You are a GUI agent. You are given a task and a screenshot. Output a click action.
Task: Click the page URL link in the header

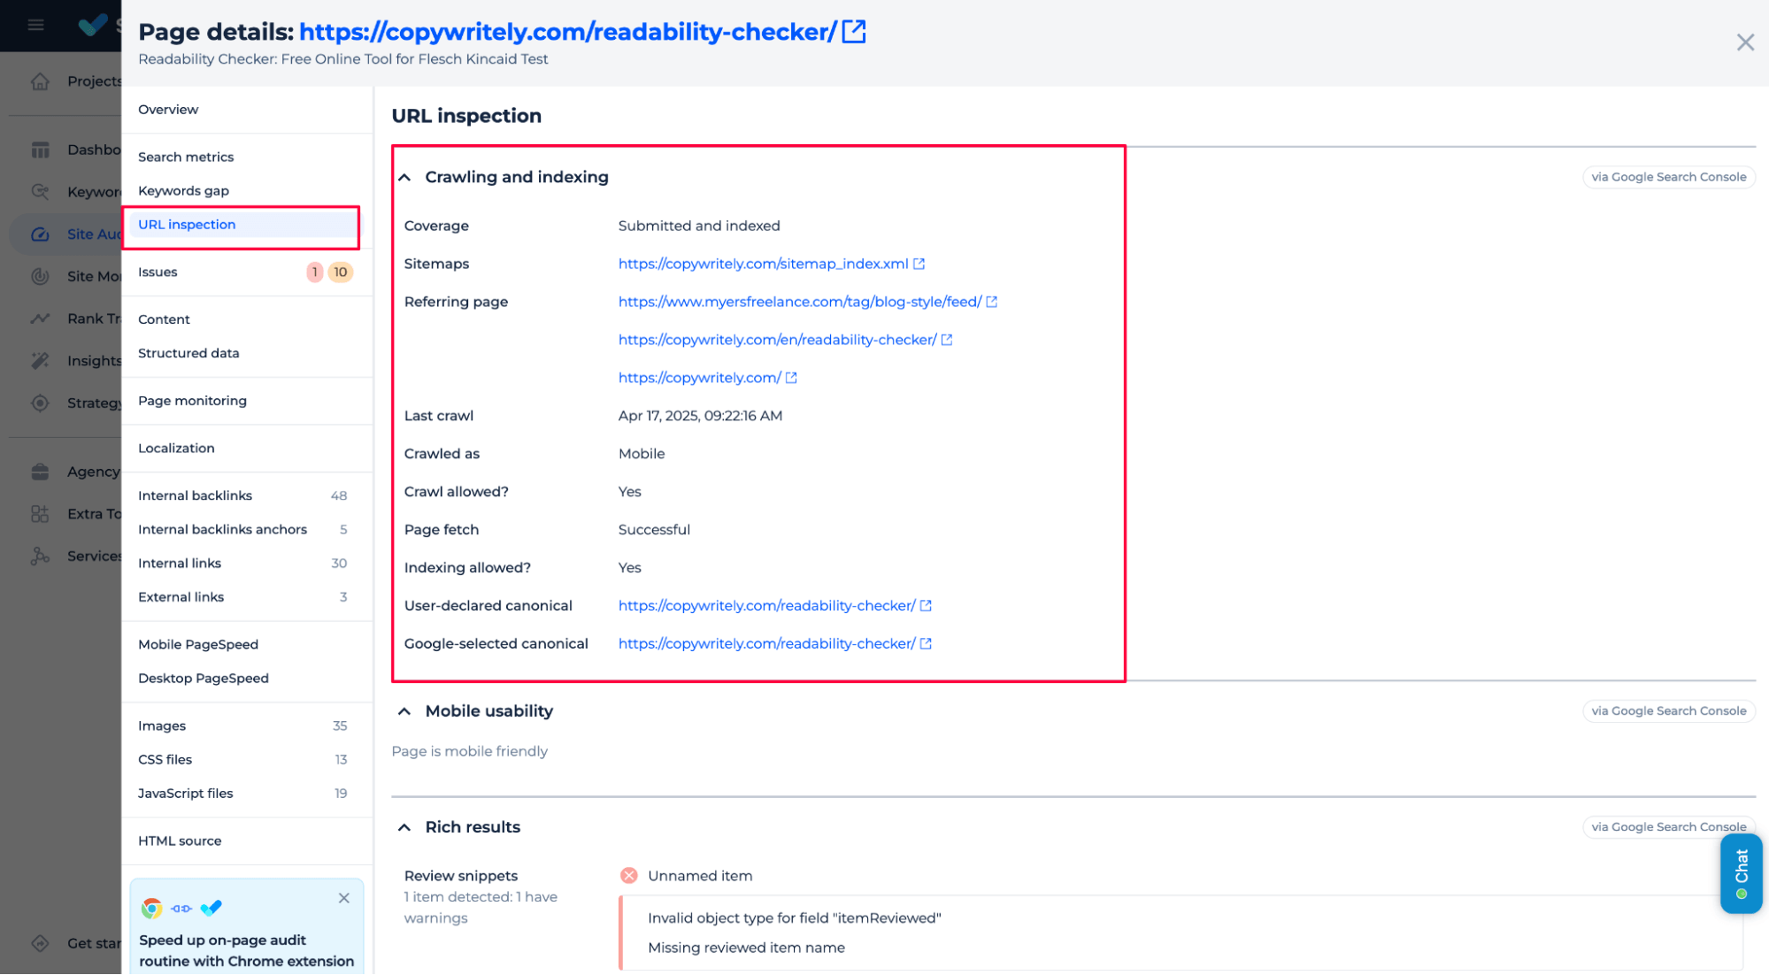coord(568,32)
